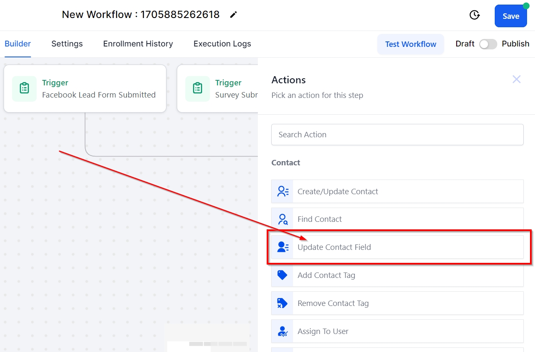Toggle the Draft/Publish switch
Image resolution: width=535 pixels, height=352 pixels.
pyautogui.click(x=488, y=44)
